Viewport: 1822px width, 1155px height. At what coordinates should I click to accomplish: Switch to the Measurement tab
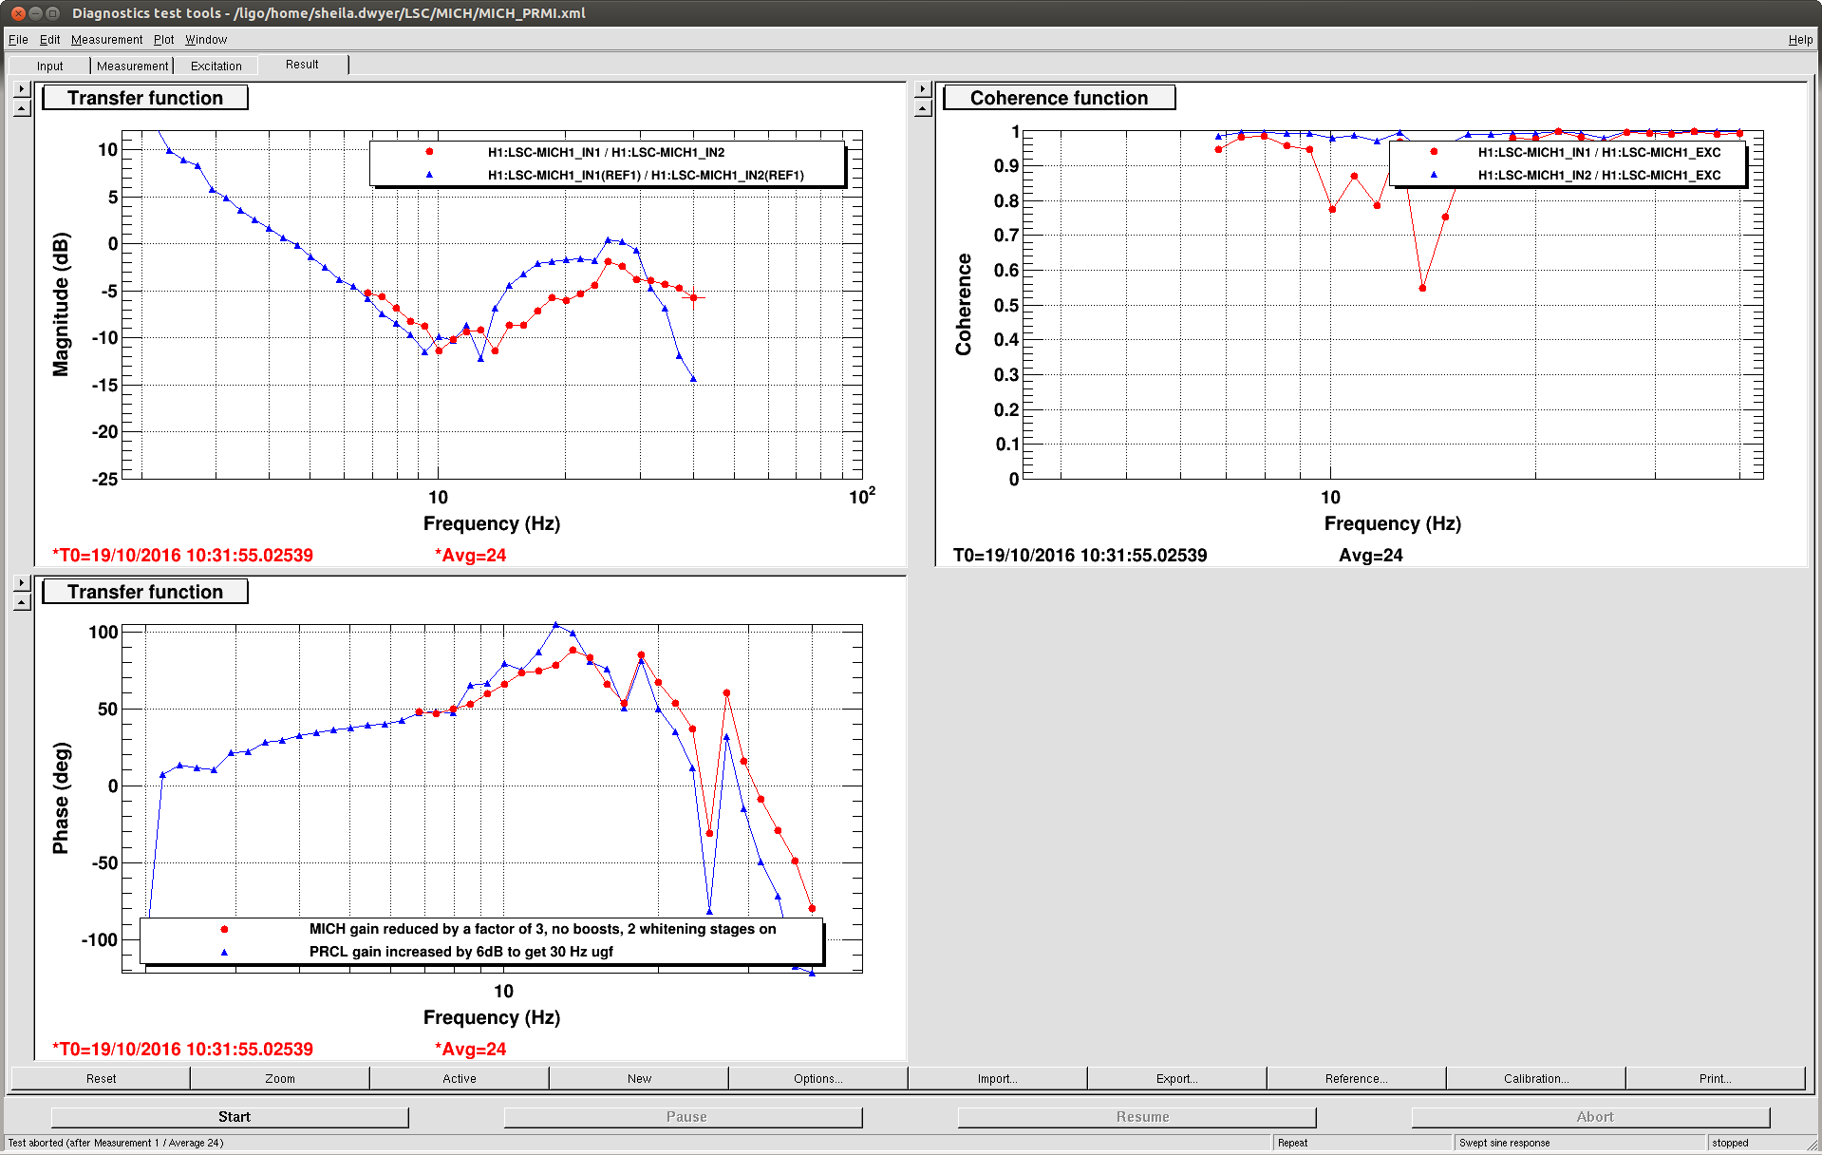point(132,66)
